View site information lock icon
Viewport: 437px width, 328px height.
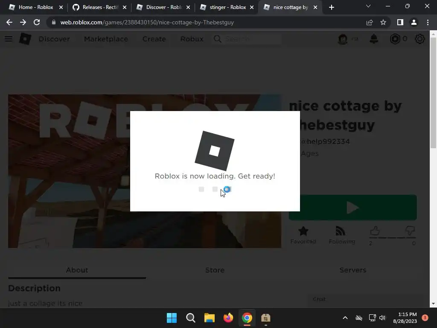click(54, 22)
